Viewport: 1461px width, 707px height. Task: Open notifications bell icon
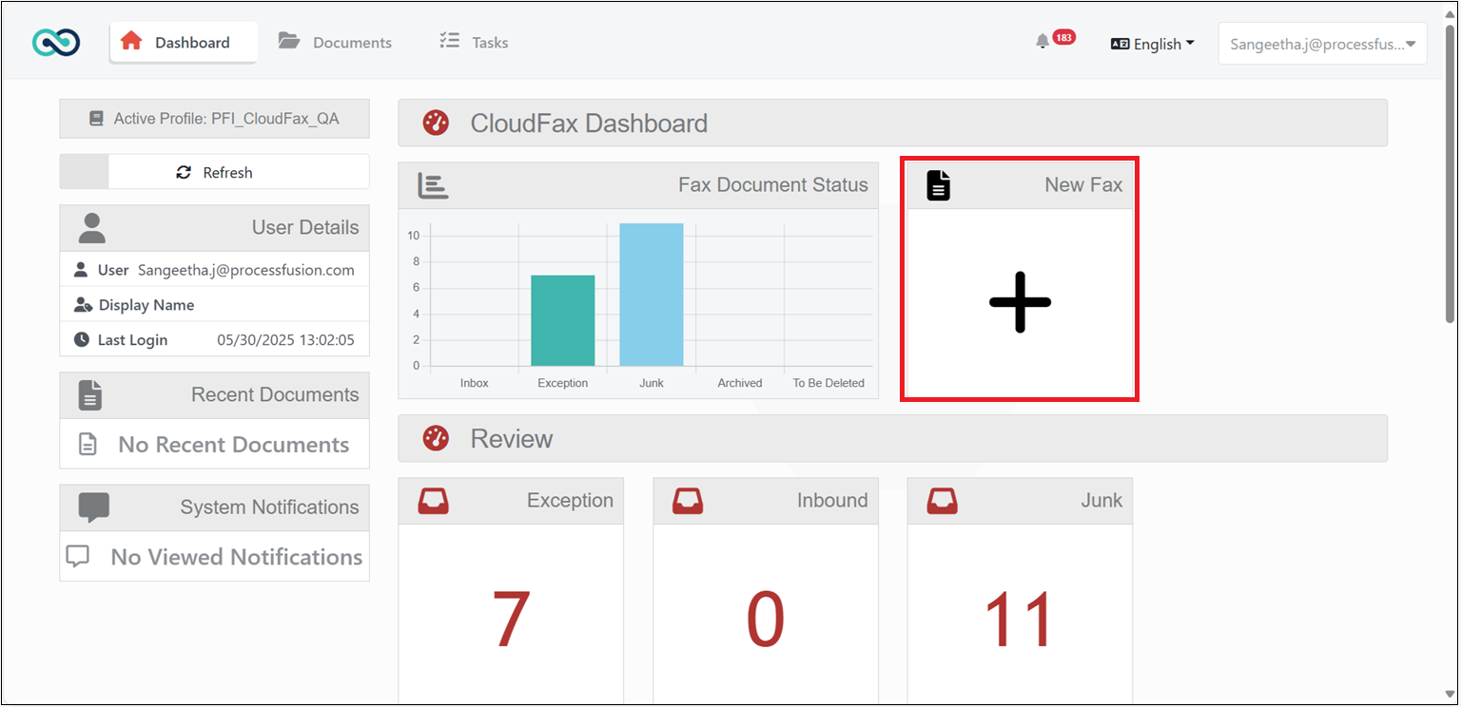pos(1042,41)
